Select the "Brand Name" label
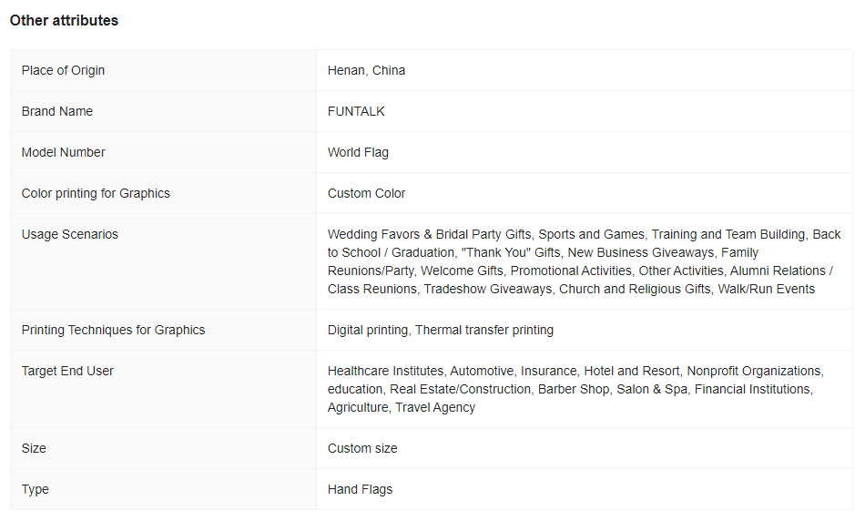 [x=56, y=111]
